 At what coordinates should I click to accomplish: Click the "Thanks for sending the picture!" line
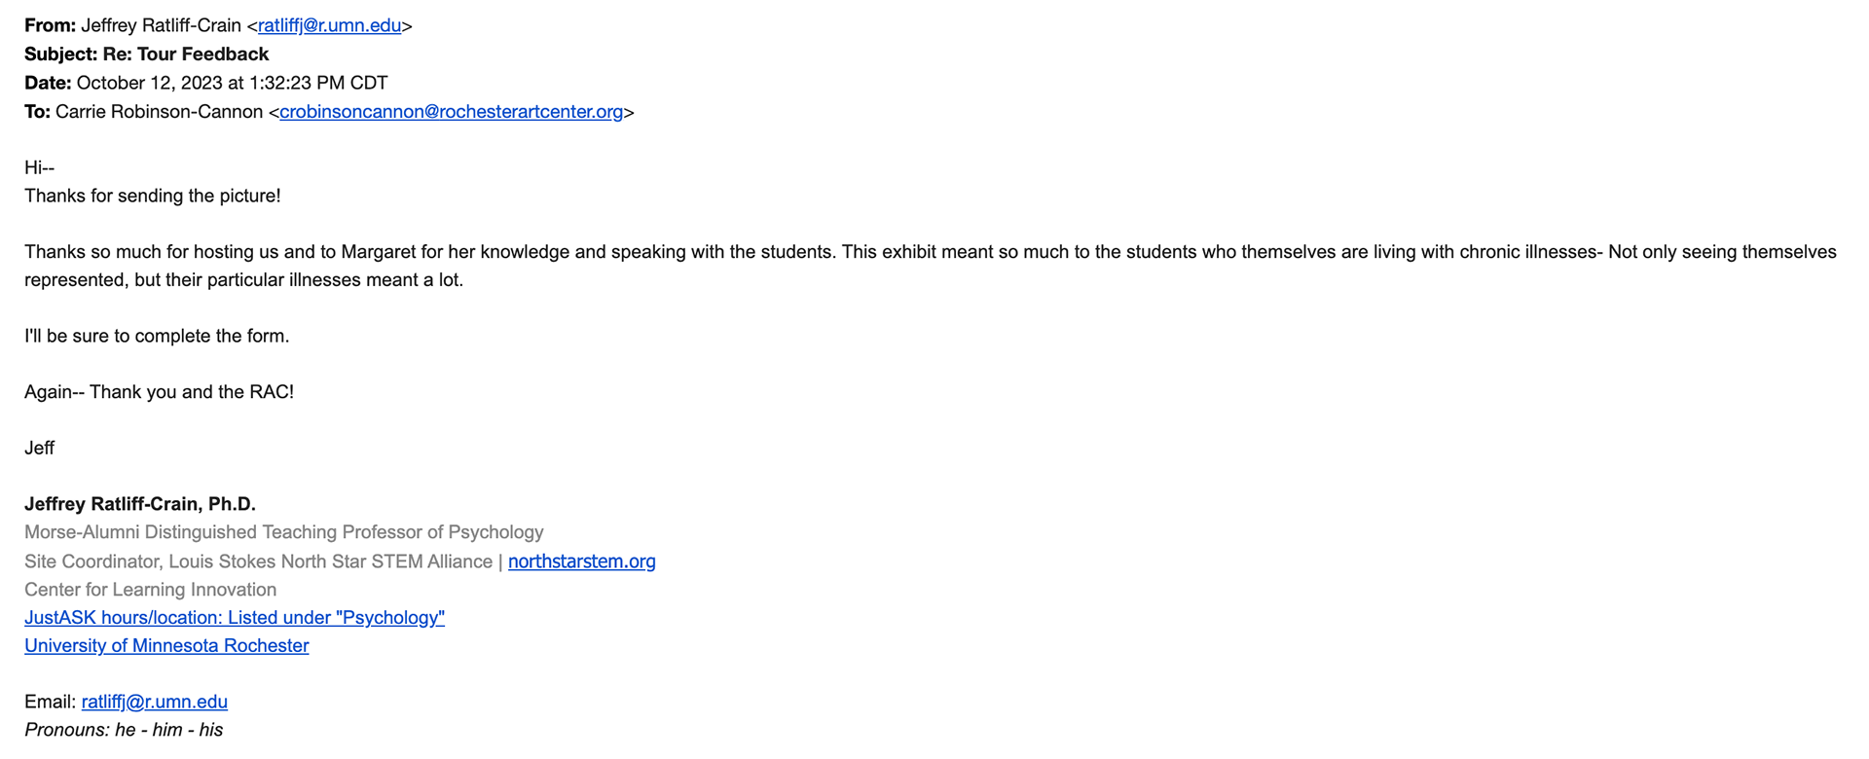(153, 196)
